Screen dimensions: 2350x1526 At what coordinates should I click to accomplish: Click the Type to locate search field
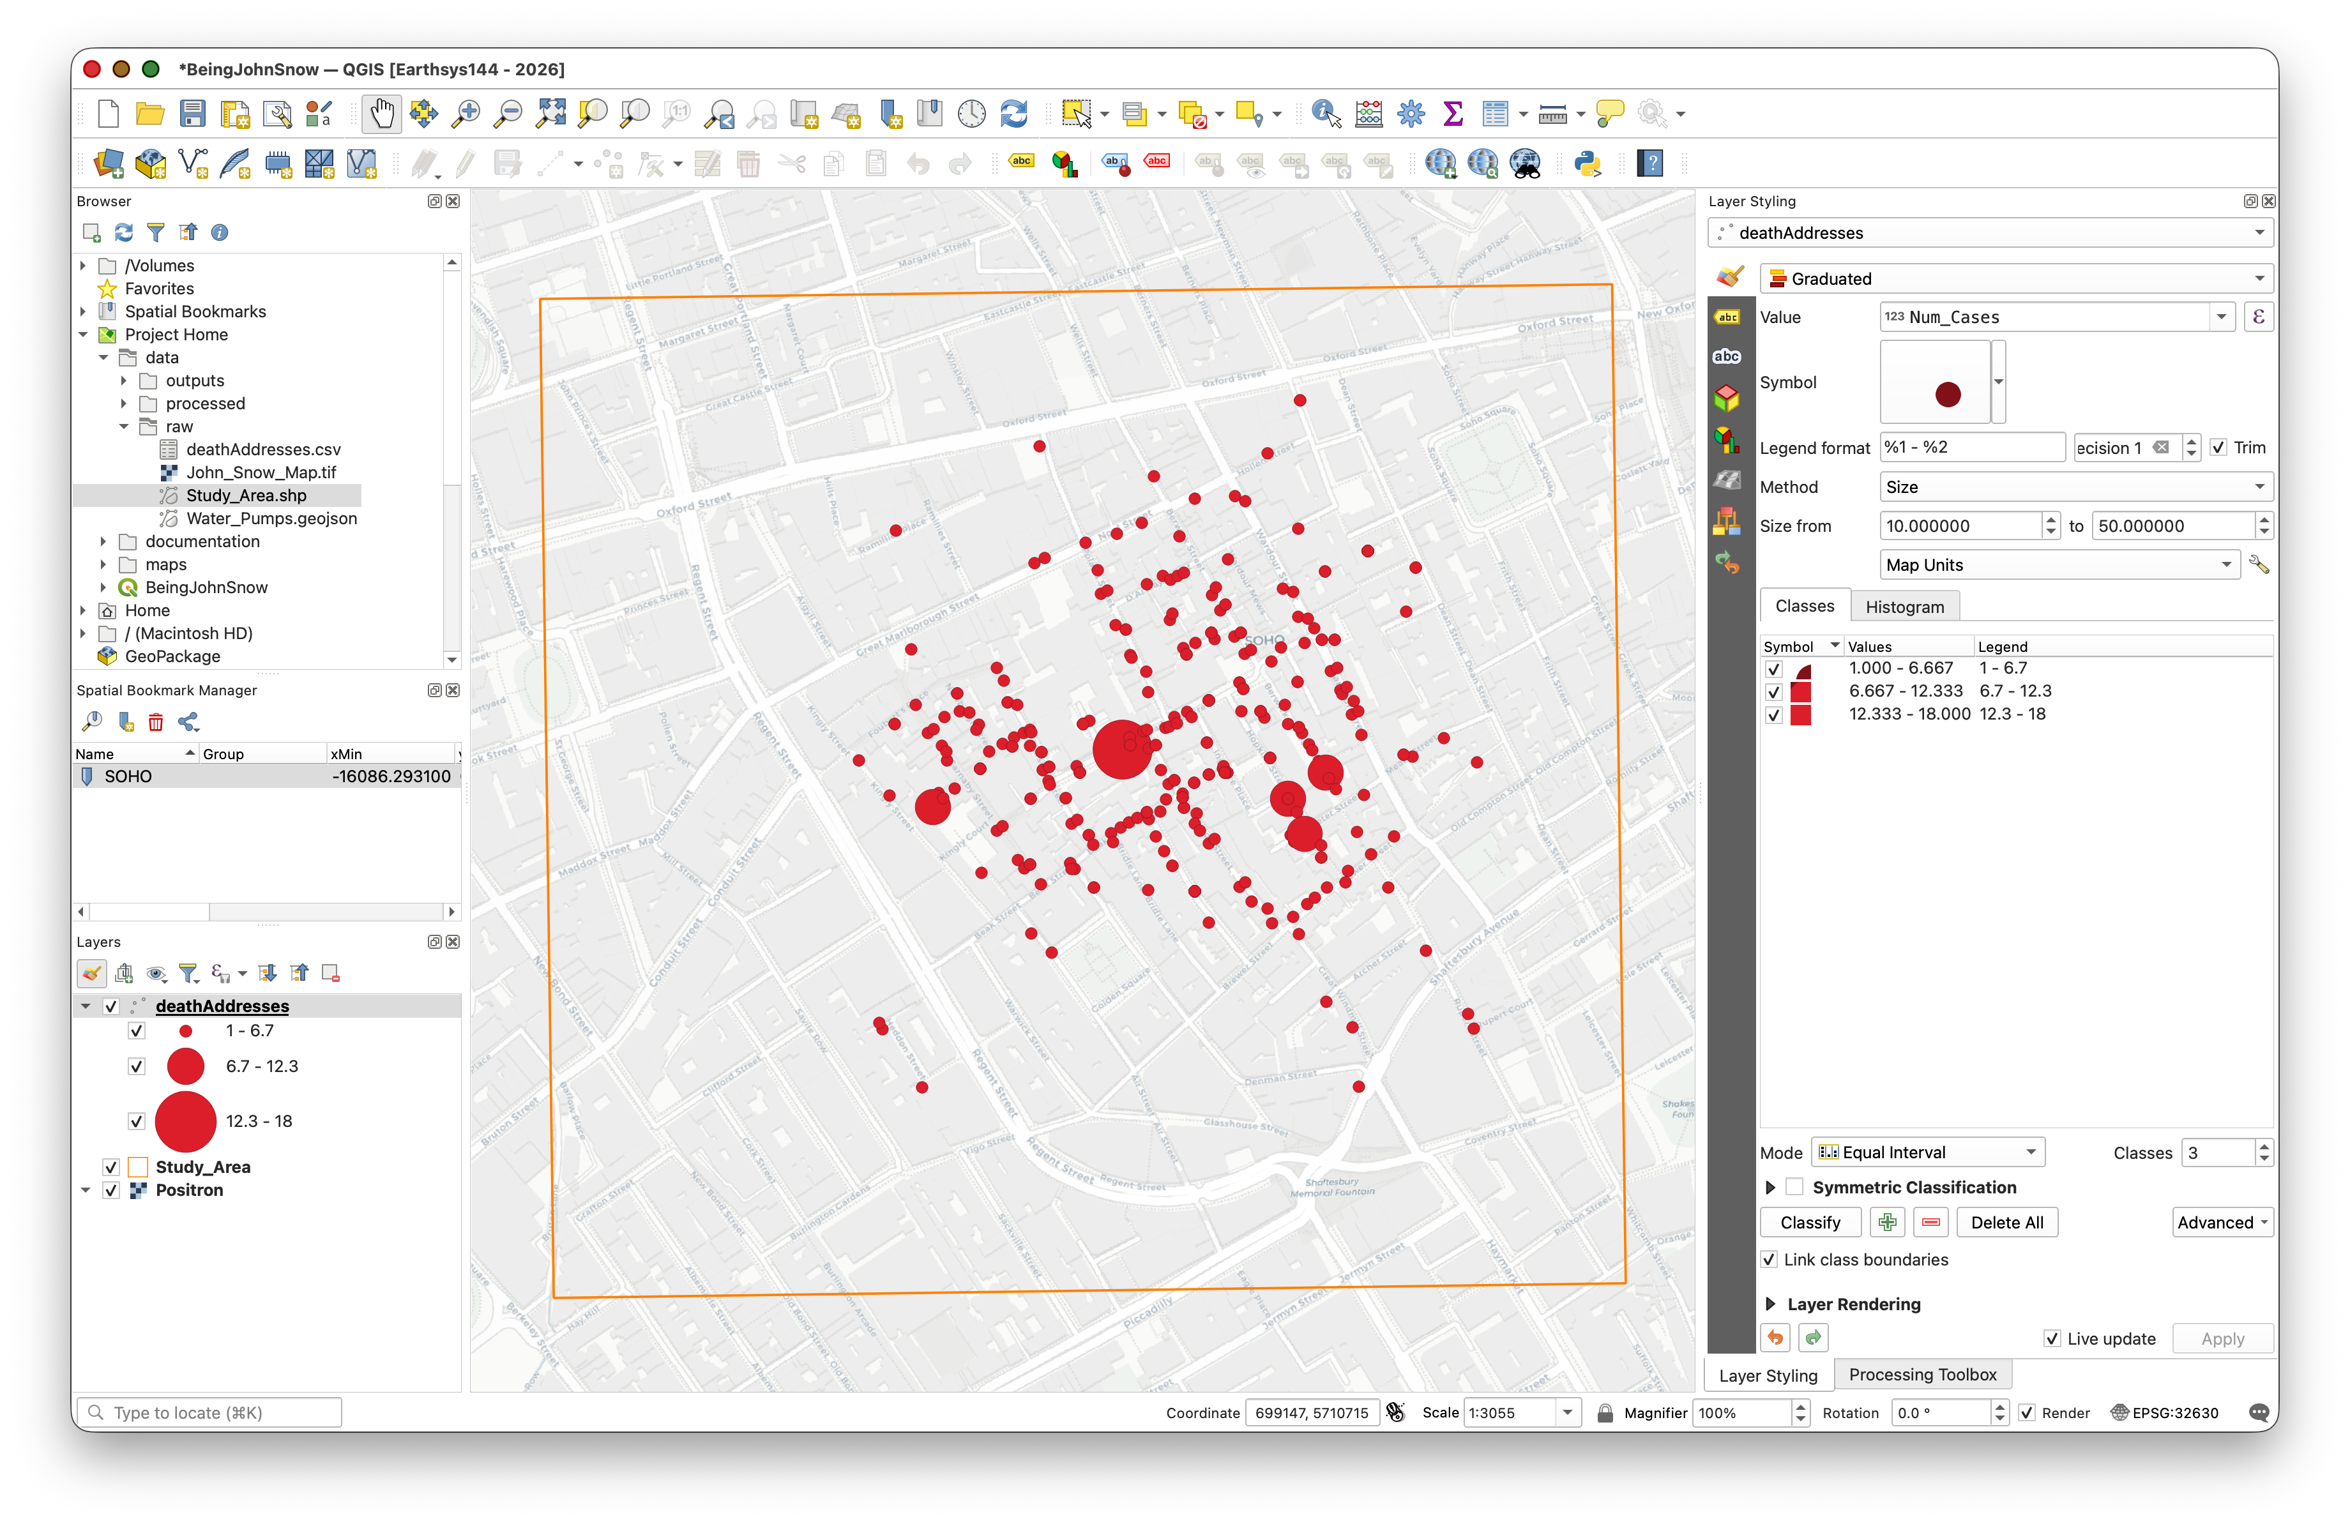pyautogui.click(x=209, y=1412)
